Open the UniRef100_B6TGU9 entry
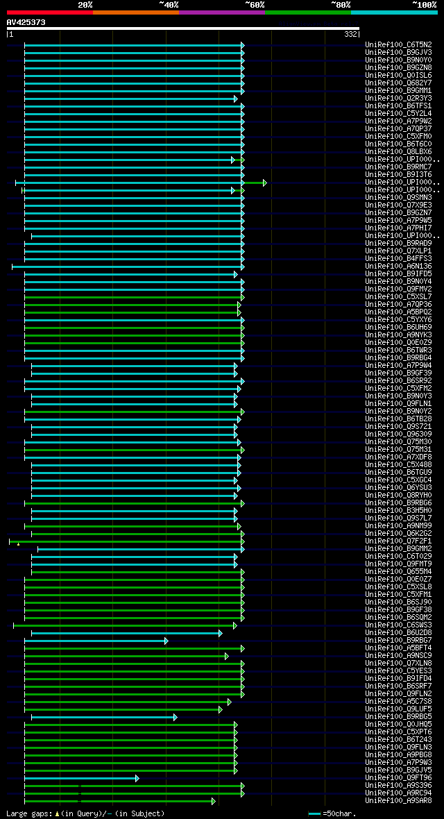This screenshot has width=444, height=819. pos(398,473)
